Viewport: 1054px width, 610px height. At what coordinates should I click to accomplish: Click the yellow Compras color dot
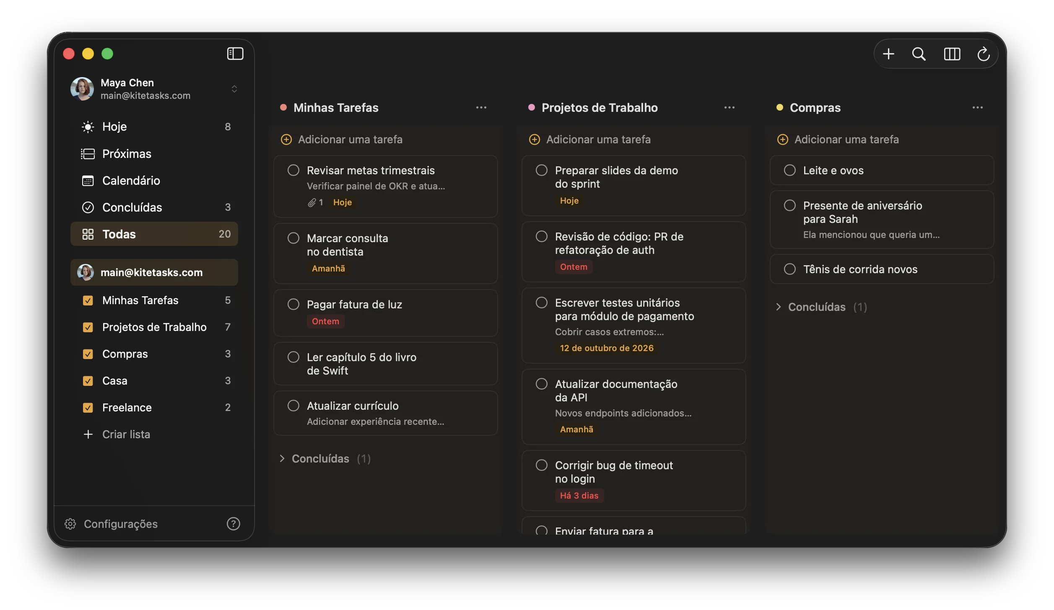[780, 108]
